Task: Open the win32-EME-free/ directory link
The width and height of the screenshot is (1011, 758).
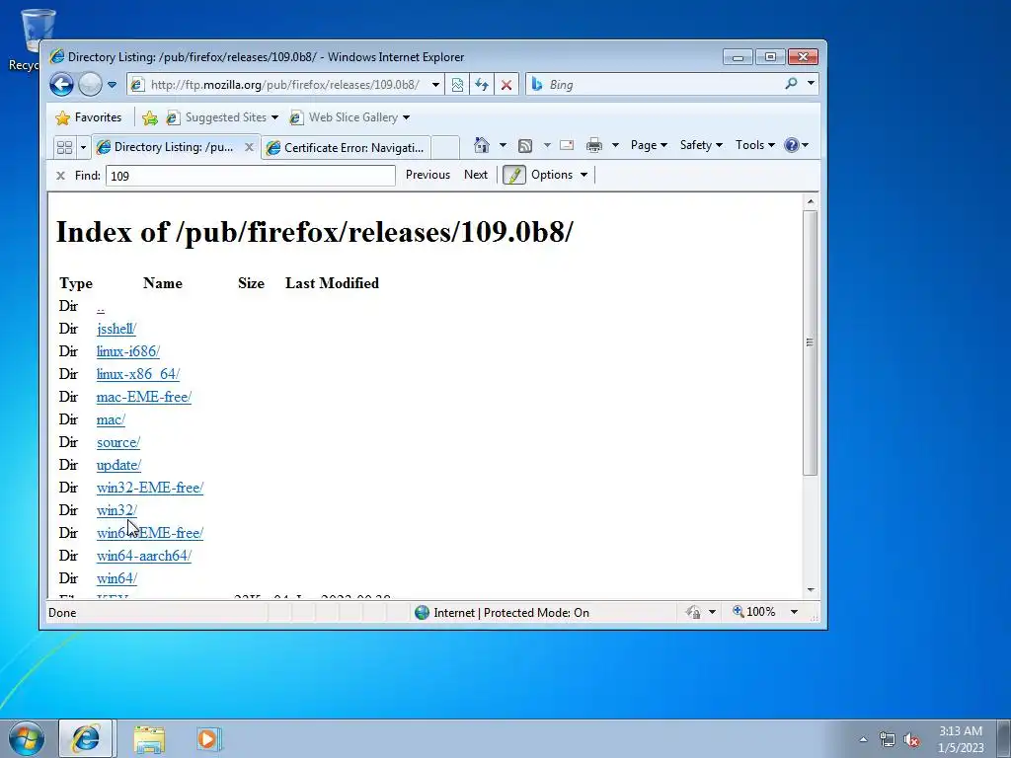Action: [x=150, y=488]
